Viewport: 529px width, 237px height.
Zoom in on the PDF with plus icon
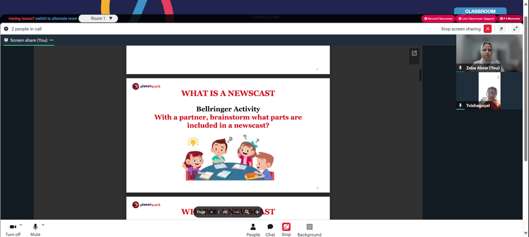[x=258, y=212]
